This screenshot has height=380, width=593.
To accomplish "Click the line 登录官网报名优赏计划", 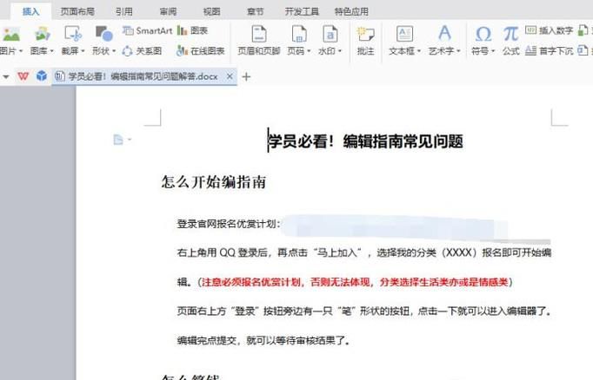I will (229, 224).
